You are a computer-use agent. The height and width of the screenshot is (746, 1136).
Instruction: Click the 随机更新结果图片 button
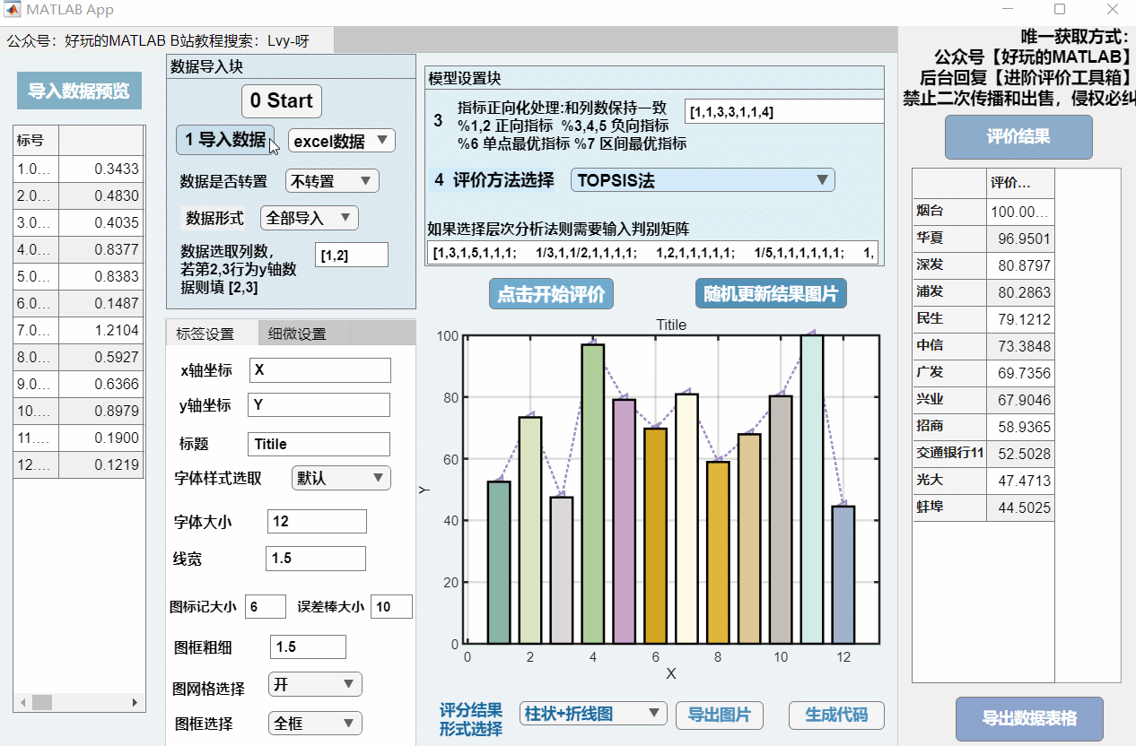coord(771,294)
